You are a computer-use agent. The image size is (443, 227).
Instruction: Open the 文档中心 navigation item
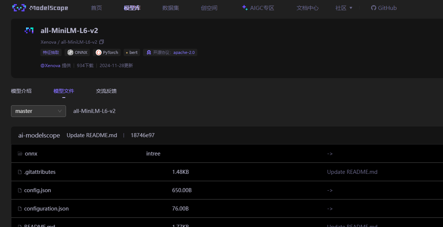[x=307, y=8]
